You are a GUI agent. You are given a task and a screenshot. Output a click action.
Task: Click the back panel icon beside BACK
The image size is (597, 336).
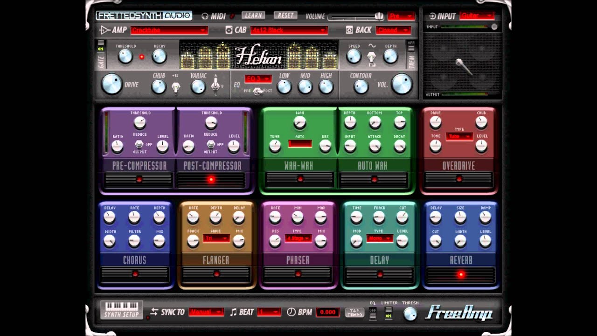[349, 30]
